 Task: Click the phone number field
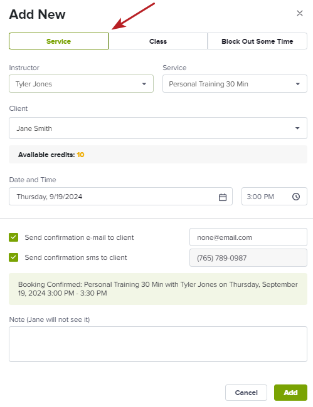248,258
